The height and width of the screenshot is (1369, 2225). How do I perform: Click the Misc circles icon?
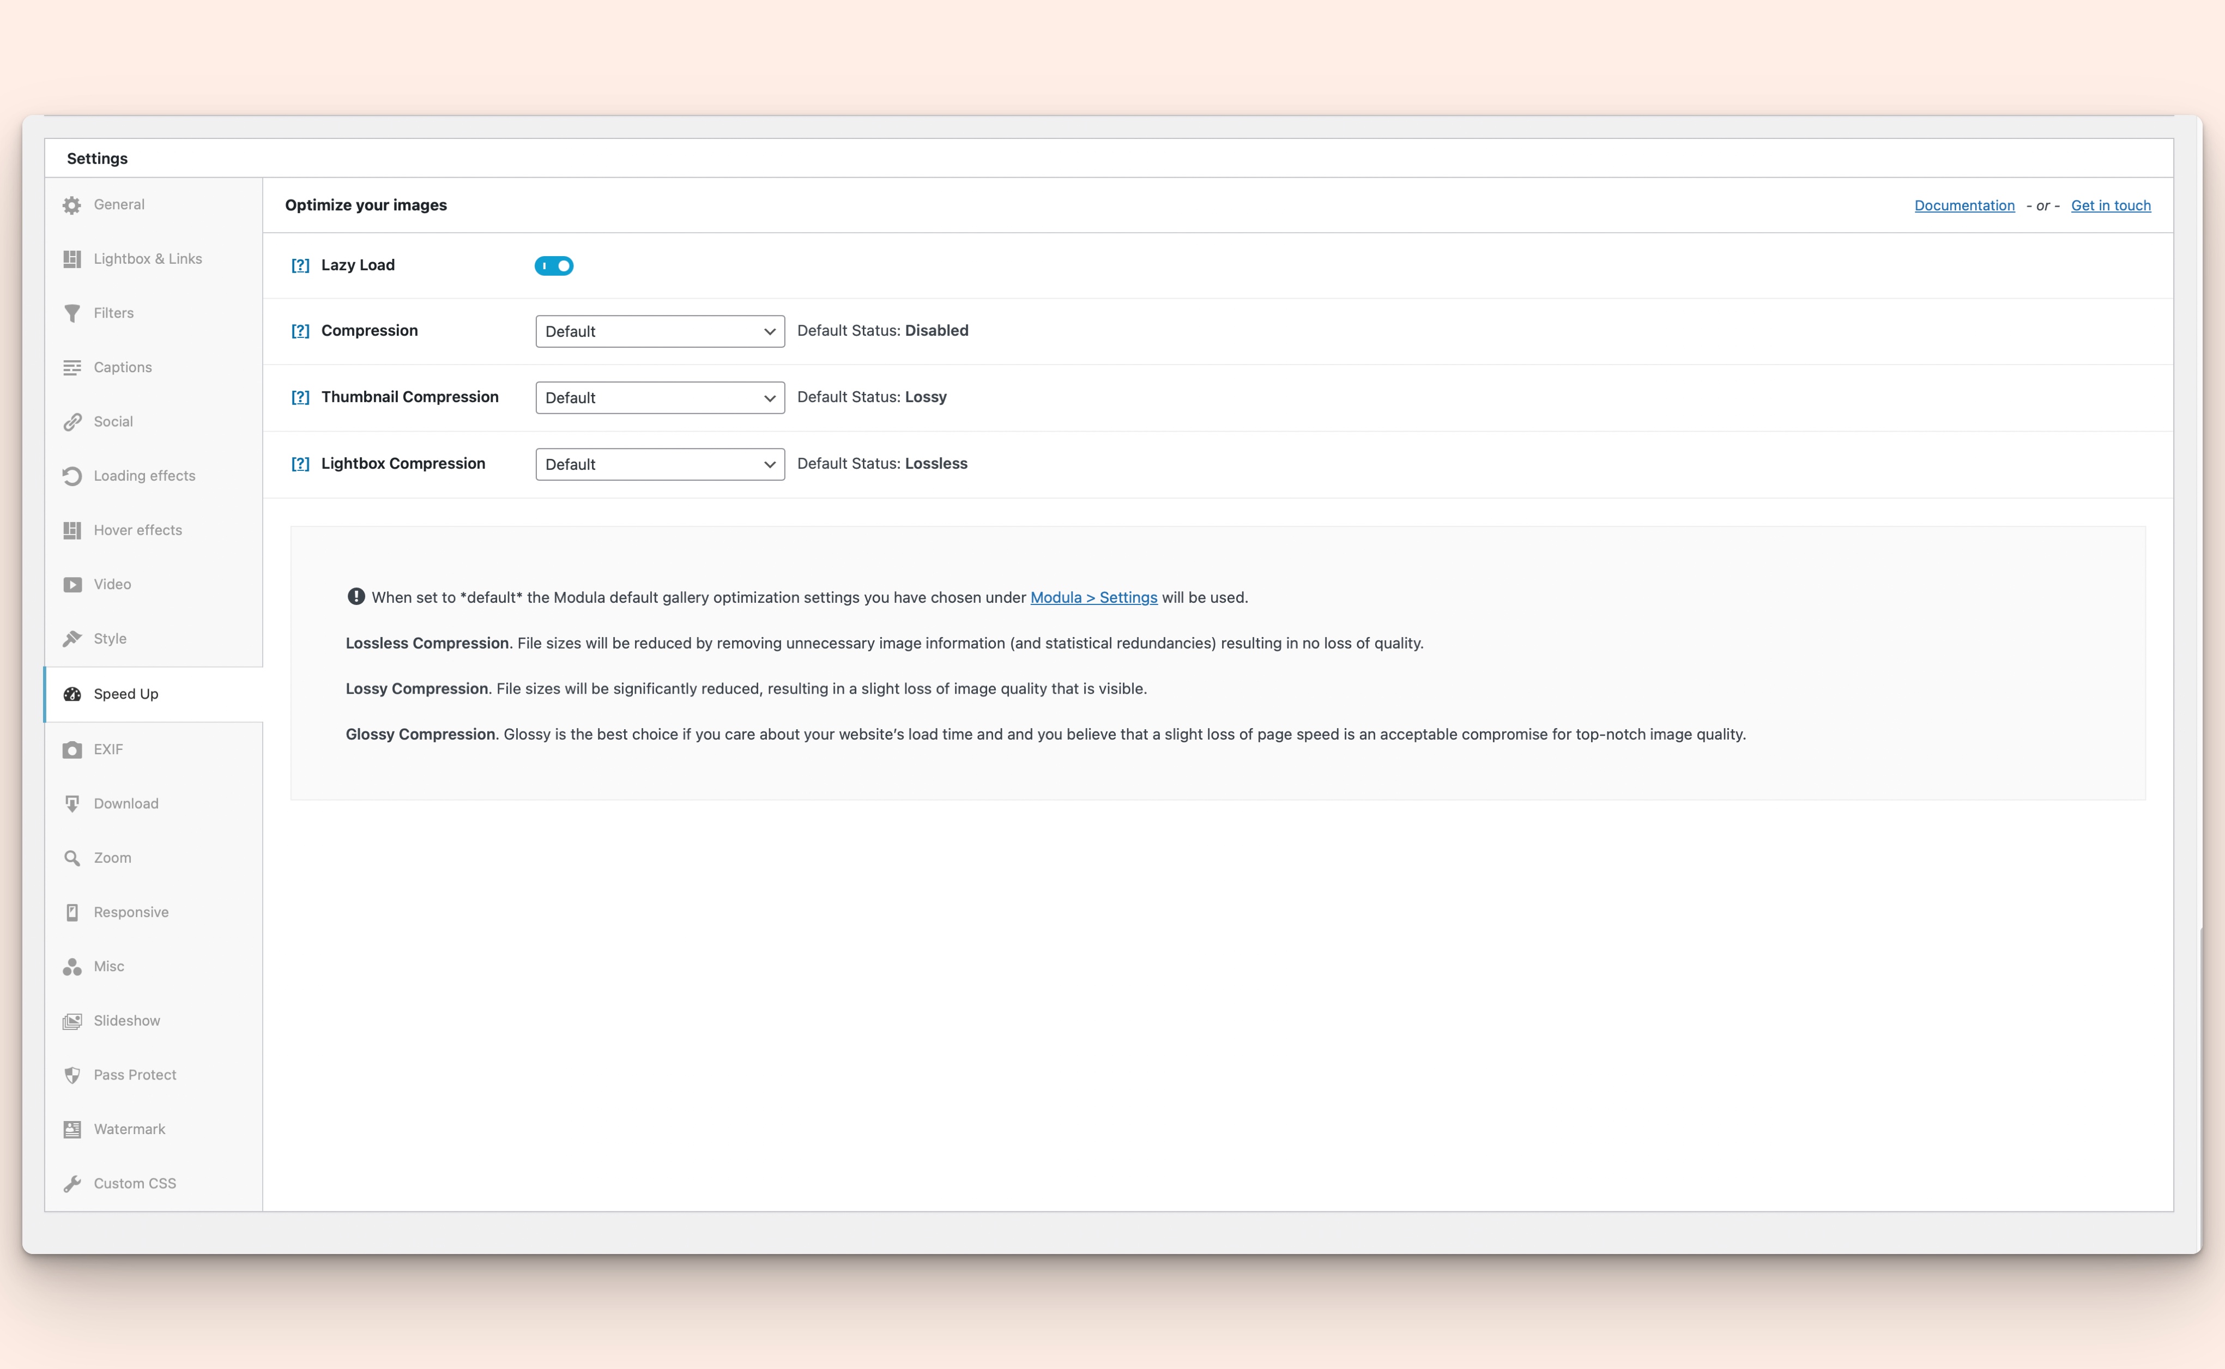point(72,967)
